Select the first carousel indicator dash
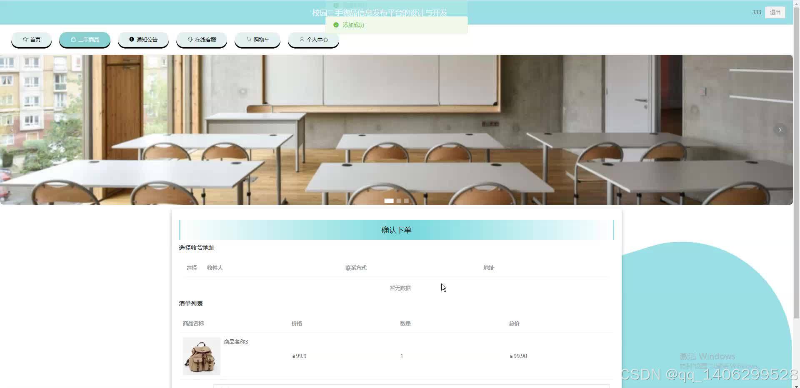Viewport: 800px width, 388px height. coord(389,201)
